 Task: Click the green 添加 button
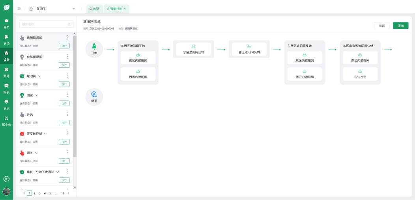(x=401, y=26)
